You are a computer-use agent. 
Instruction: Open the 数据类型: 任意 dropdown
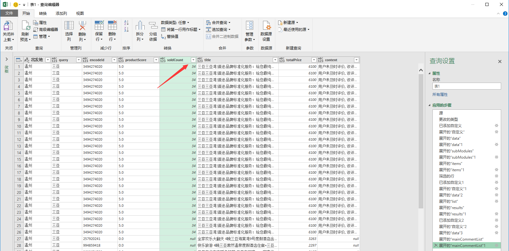[x=175, y=23]
